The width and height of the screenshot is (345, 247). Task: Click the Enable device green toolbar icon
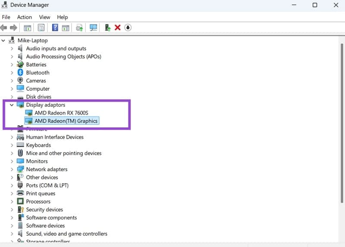[x=107, y=28]
